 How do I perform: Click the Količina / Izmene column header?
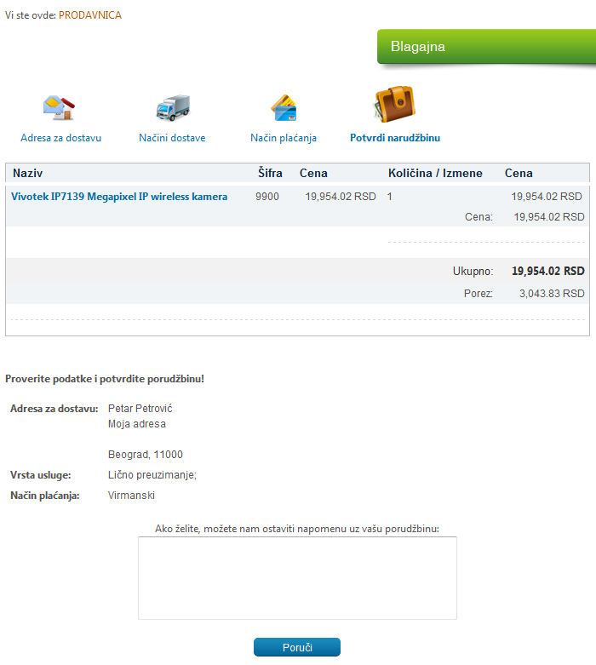pyautogui.click(x=435, y=173)
